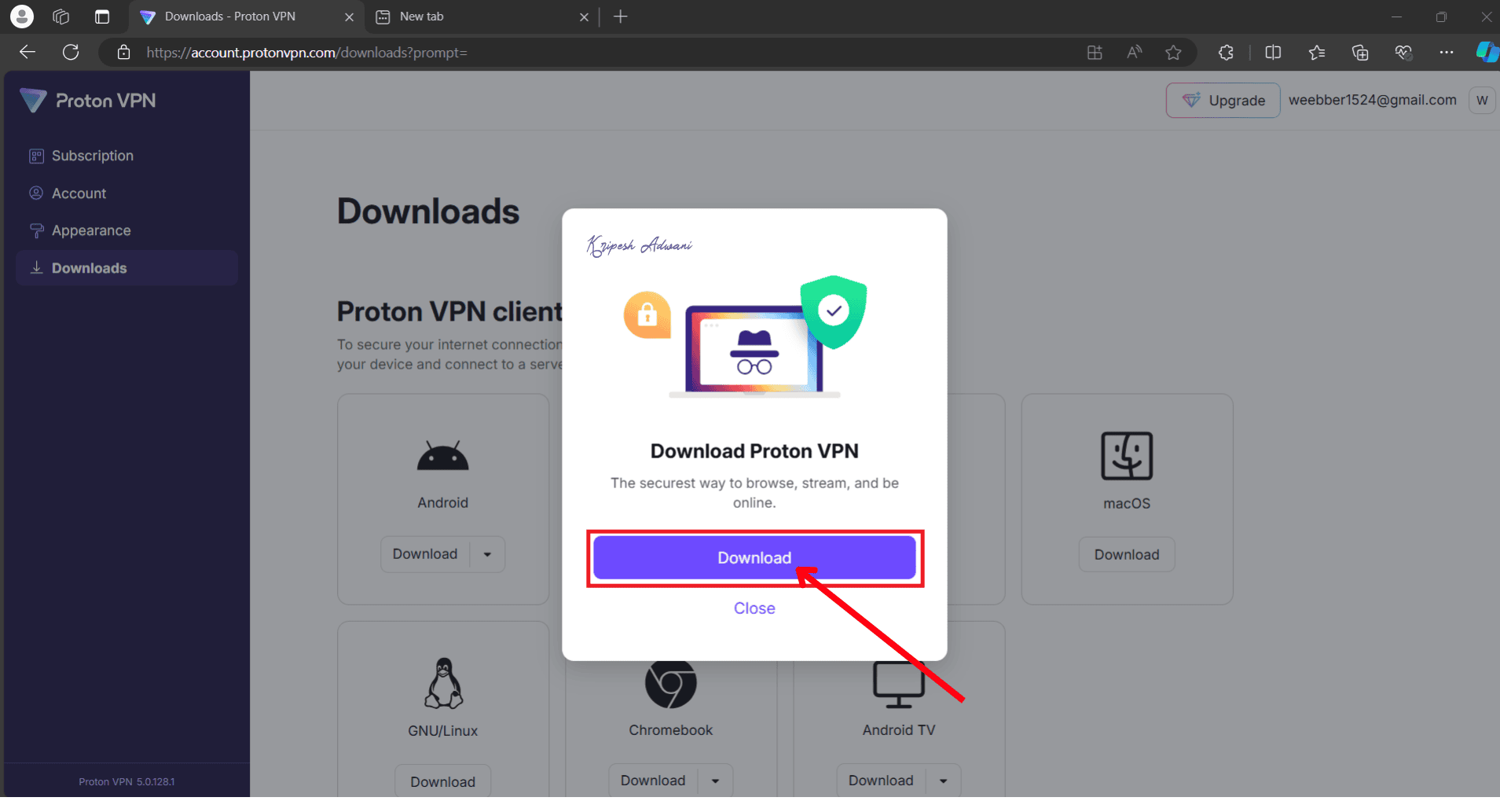Expand the Android download options arrow

click(487, 555)
